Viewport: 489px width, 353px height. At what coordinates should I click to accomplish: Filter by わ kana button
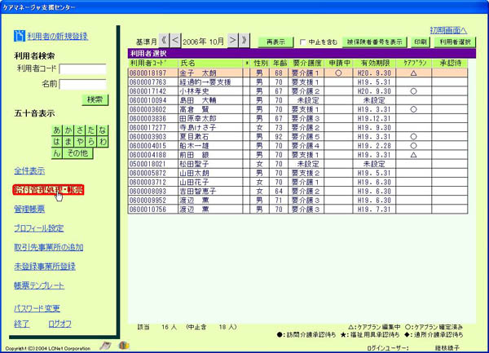[x=103, y=142]
